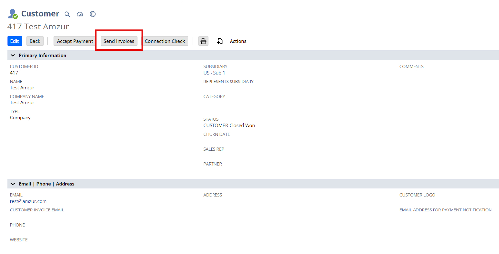Click the Accept Payment button
Image resolution: width=499 pixels, height=254 pixels.
pyautogui.click(x=75, y=41)
